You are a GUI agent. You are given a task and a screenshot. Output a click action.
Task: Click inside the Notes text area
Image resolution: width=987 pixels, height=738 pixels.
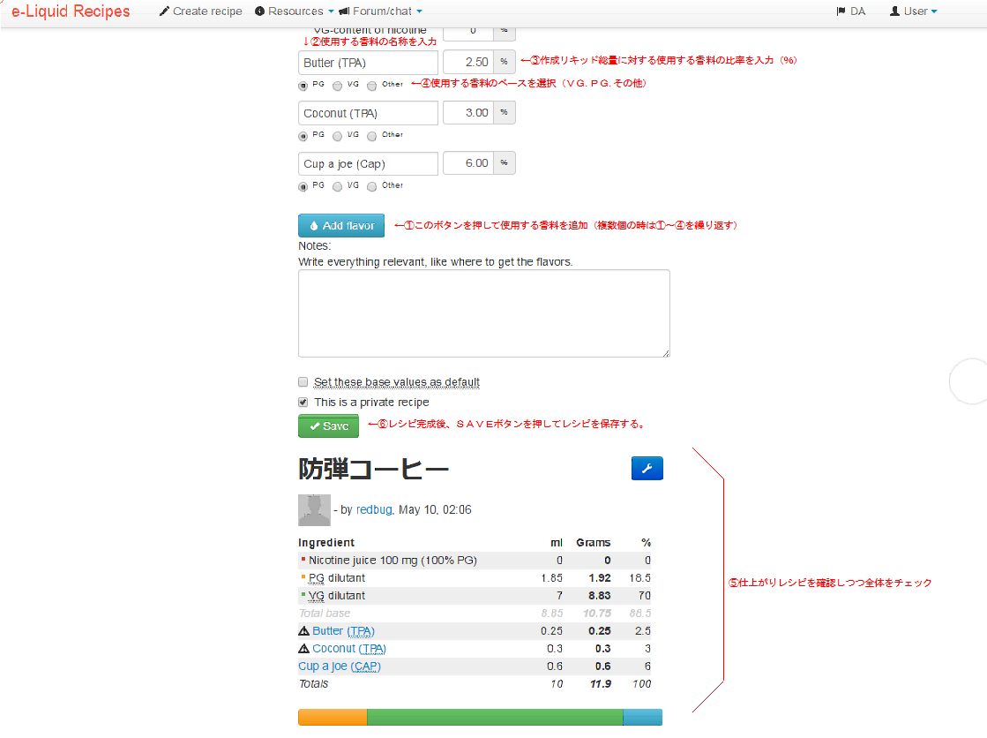(483, 313)
